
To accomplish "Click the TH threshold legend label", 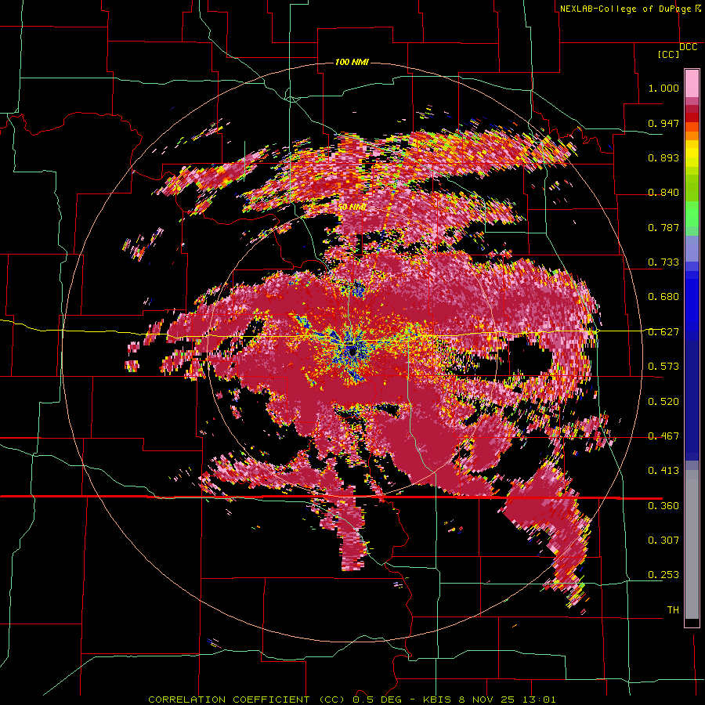I will point(673,610).
